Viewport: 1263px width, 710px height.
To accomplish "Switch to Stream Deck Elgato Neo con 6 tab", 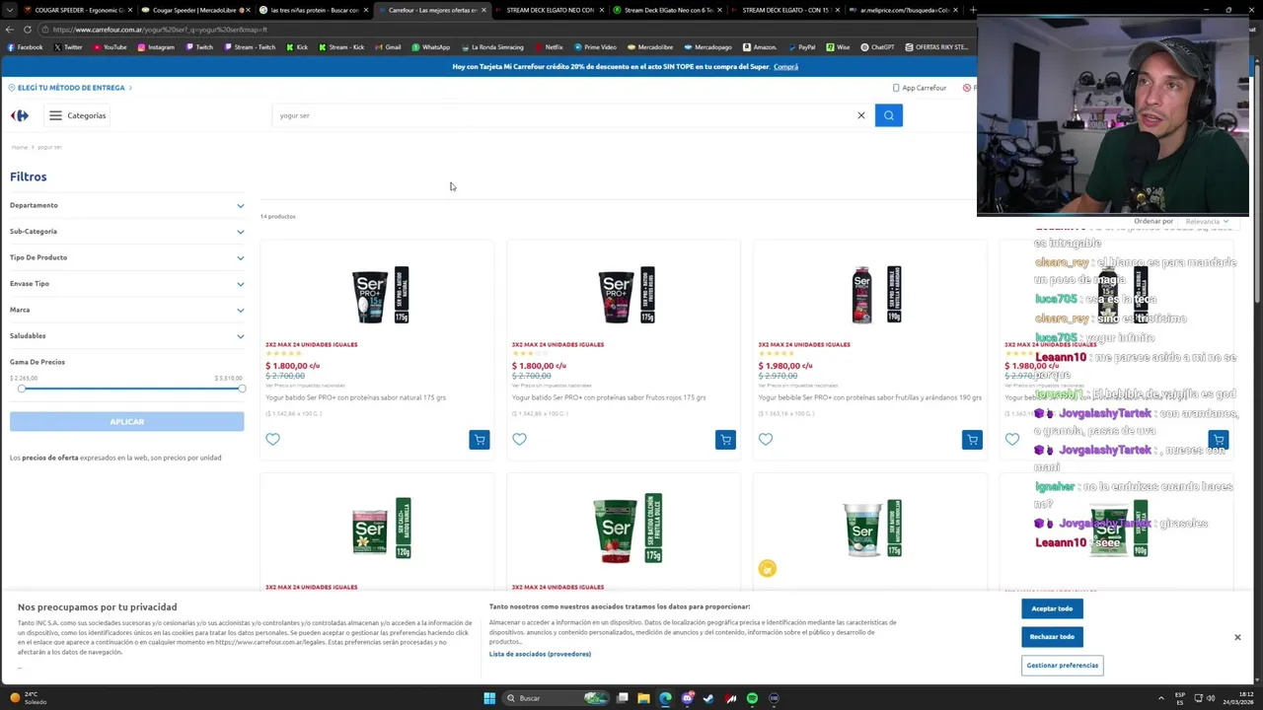I will tap(668, 10).
